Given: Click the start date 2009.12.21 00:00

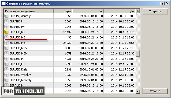Looking at the screenshot, I should pyautogui.click(x=91, y=64).
